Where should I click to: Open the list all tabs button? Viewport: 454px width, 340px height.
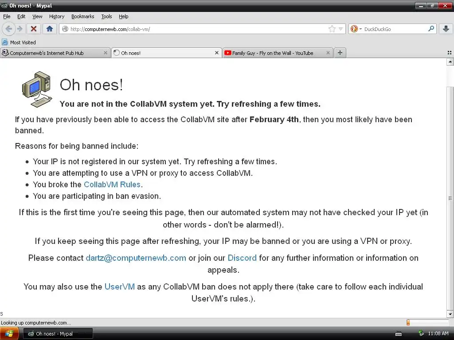click(450, 53)
